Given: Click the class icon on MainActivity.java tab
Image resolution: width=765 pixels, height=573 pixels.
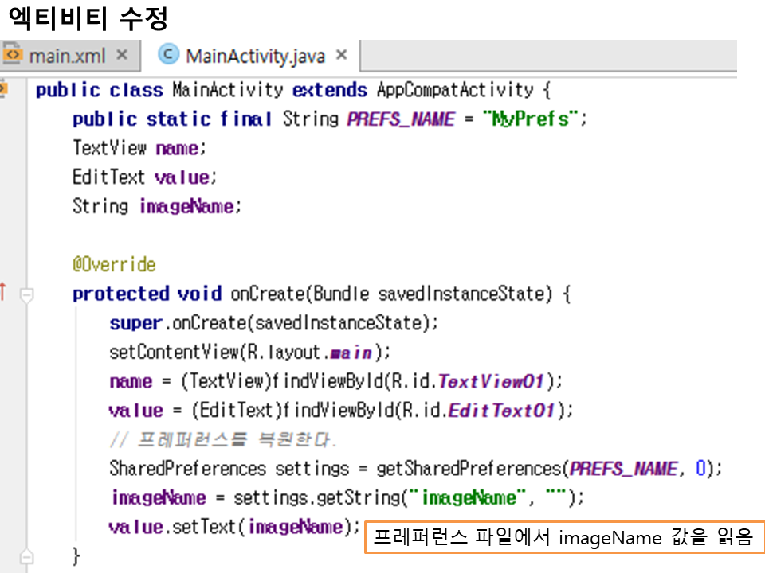Looking at the screenshot, I should point(168,54).
